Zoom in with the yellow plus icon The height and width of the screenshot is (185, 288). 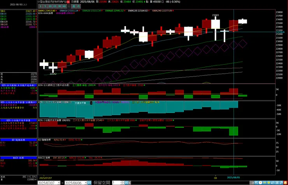click(x=269, y=183)
